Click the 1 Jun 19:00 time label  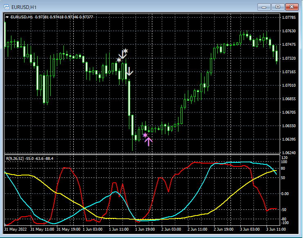pos(145,229)
